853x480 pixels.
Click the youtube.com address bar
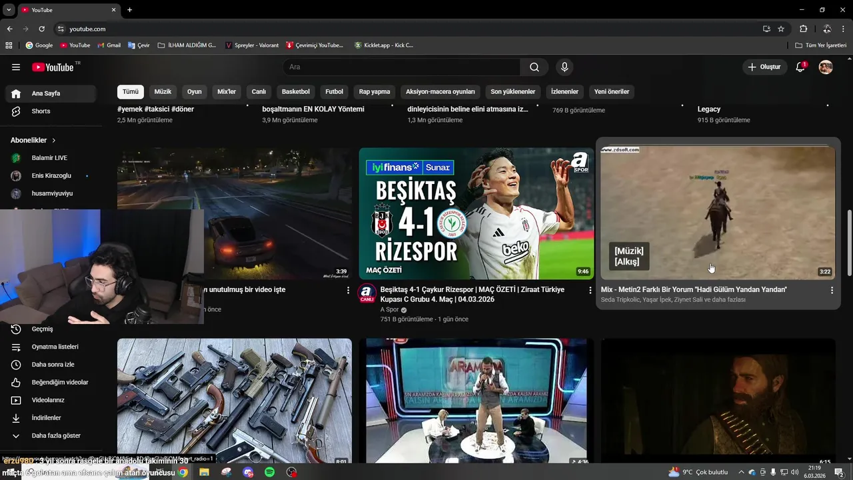(407, 29)
